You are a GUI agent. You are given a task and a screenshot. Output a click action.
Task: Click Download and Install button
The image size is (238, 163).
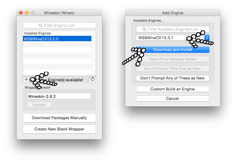click(173, 50)
